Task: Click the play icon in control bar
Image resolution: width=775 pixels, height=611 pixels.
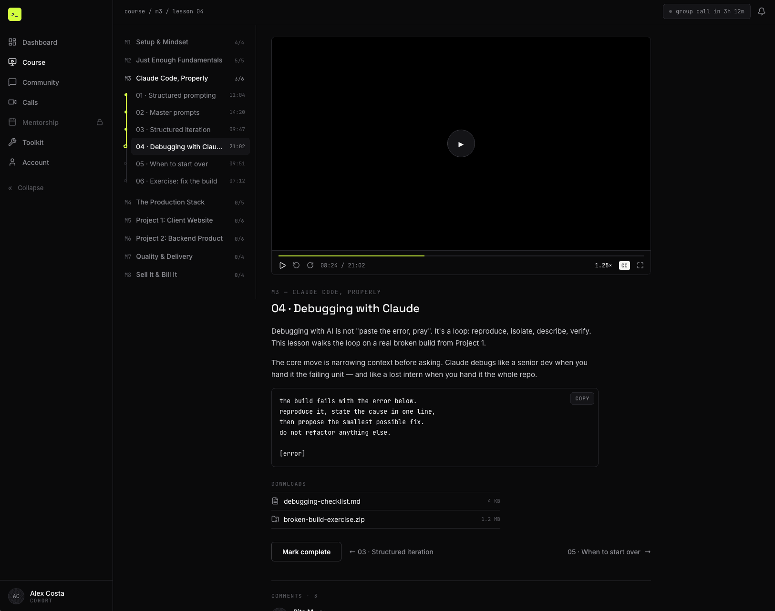Action: pyautogui.click(x=282, y=265)
